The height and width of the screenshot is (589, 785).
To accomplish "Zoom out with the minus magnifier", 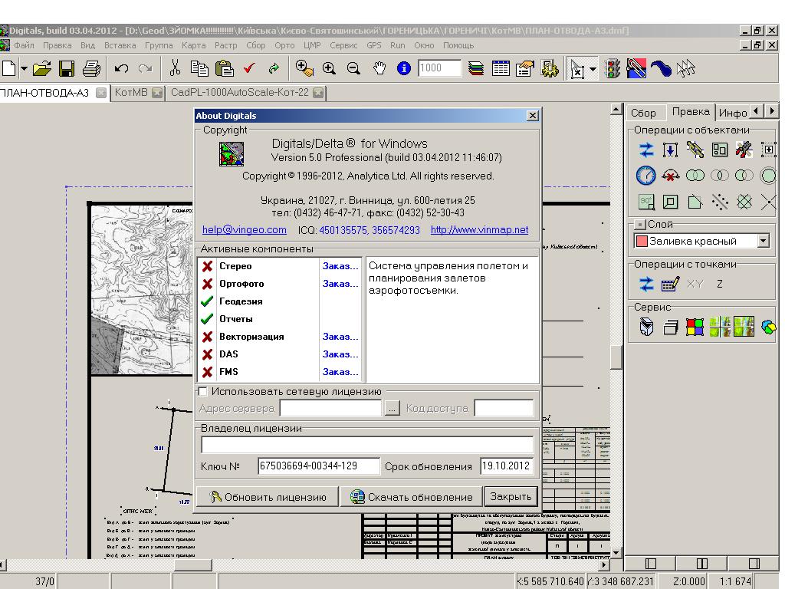I will pyautogui.click(x=353, y=68).
